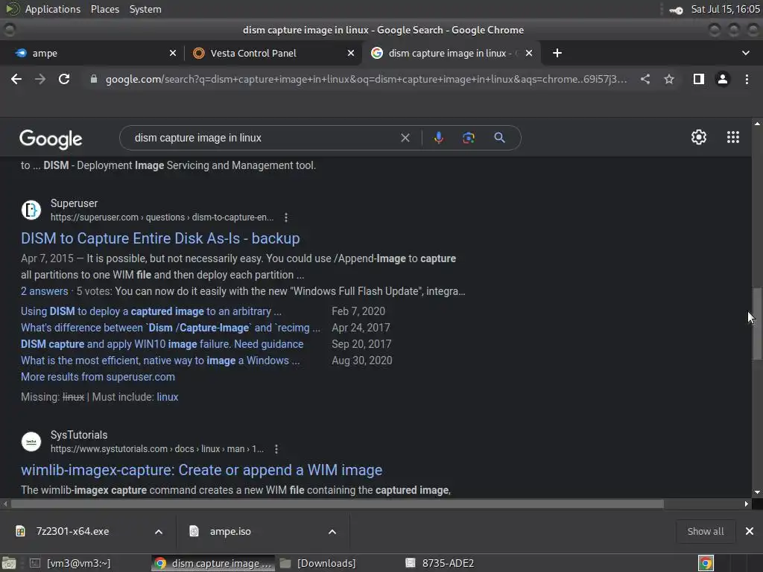Open DISM capture and apply WIN10 failure link

(x=162, y=344)
